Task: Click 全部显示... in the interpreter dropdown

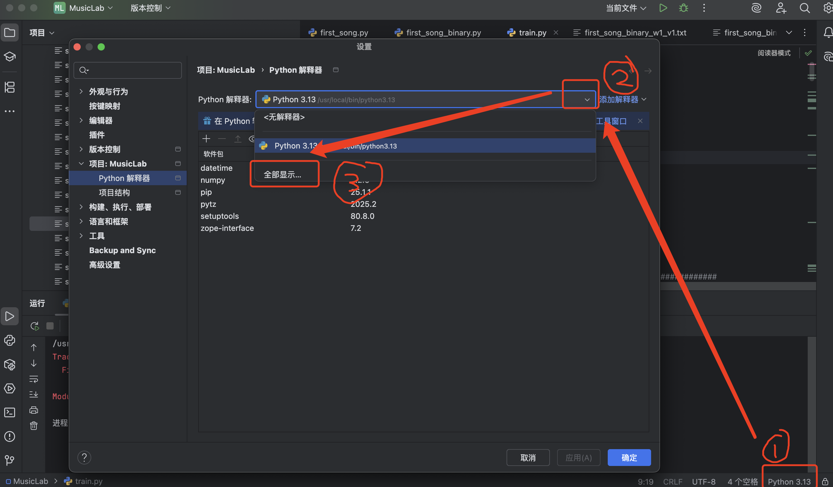Action: [x=282, y=174]
